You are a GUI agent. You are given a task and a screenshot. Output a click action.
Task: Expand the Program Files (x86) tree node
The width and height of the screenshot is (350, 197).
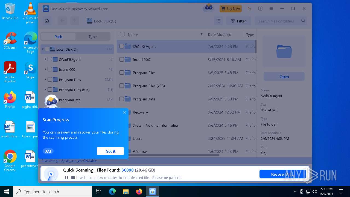tap(45, 90)
